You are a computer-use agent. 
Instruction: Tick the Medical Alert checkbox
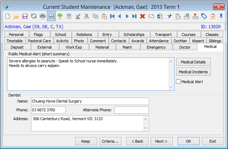(178, 82)
